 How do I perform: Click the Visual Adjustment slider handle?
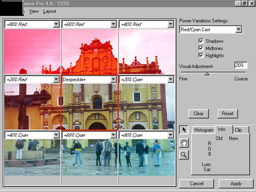coord(207,74)
